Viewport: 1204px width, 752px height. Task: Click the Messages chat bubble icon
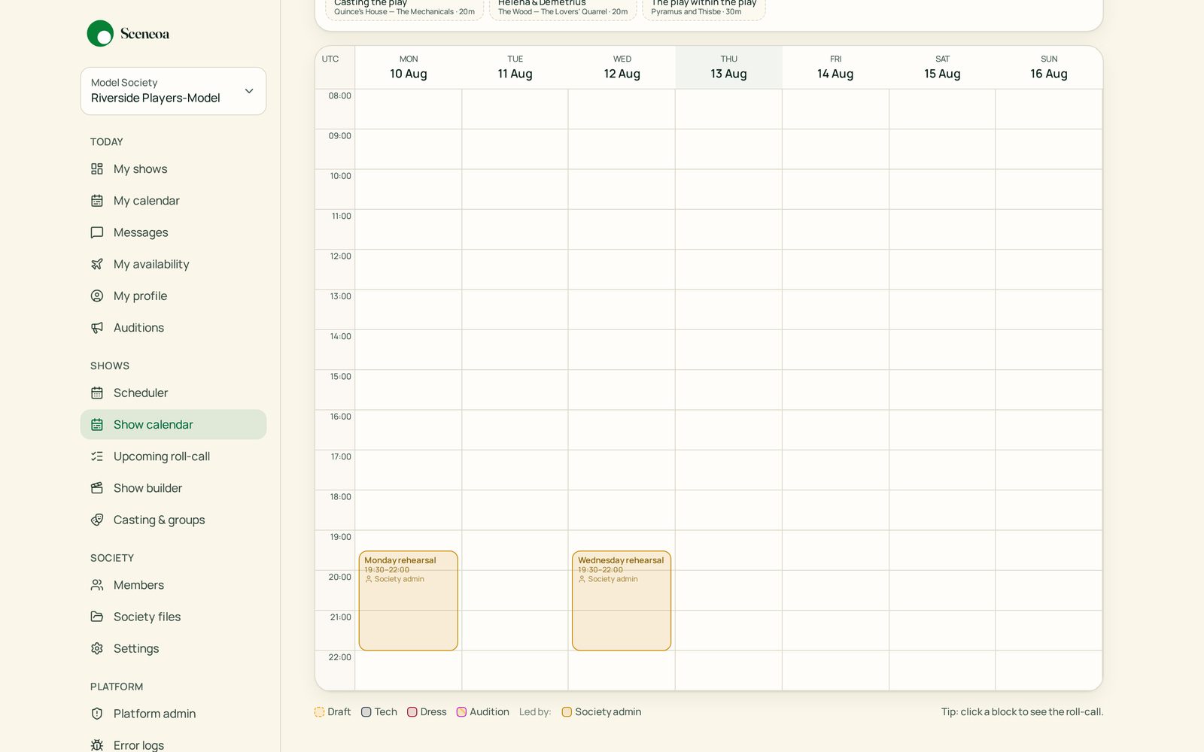[97, 232]
